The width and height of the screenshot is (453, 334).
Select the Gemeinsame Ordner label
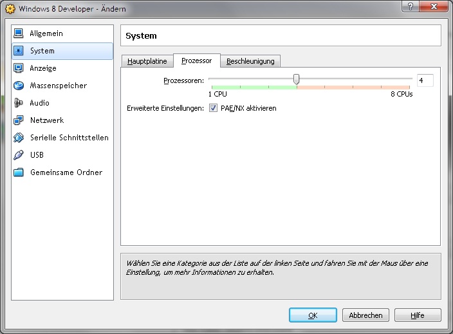point(66,172)
